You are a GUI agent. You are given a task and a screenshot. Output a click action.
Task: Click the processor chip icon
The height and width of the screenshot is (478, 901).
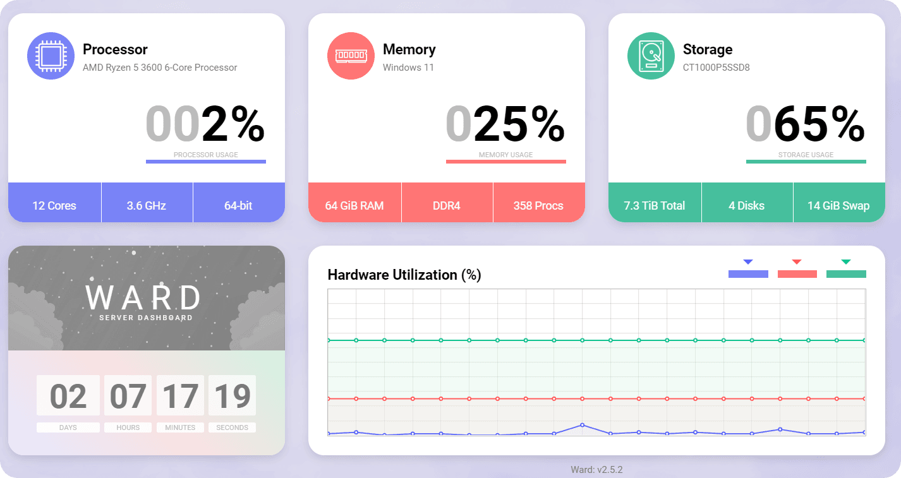[x=51, y=56]
